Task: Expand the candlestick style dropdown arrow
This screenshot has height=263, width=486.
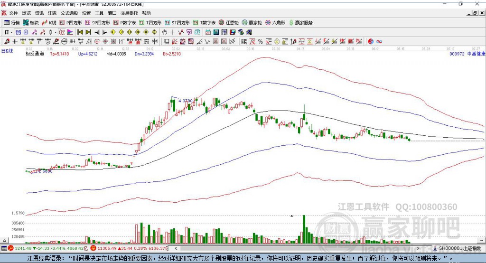Action: click(x=56, y=32)
